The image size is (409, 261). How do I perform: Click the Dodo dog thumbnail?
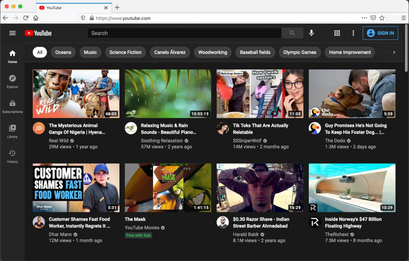pos(352,94)
